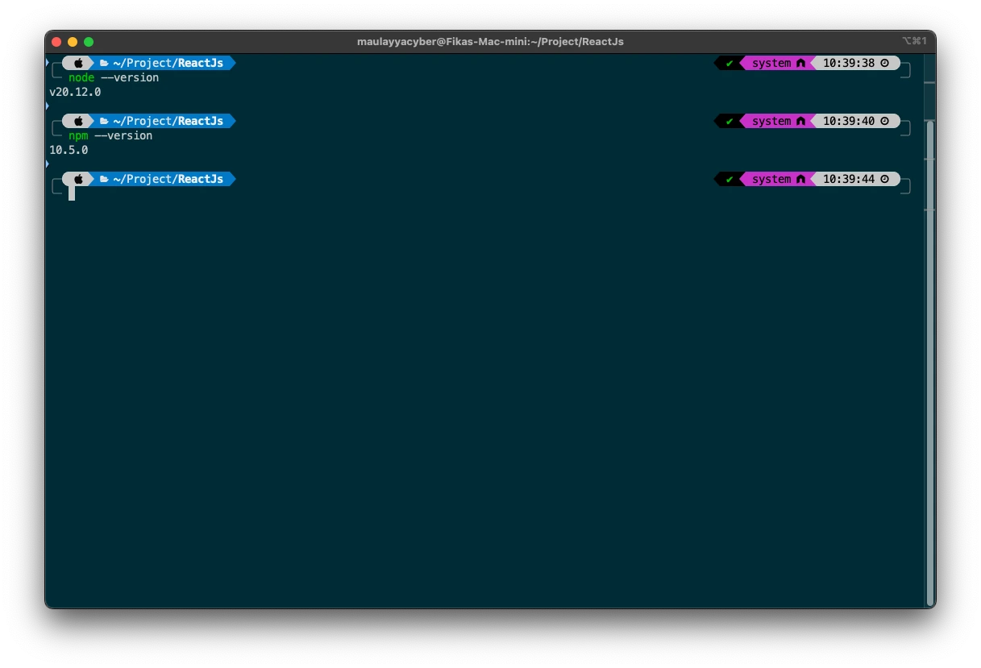Screen dimensions: 981x668
Task: Click the output text 10.5.0
Action: tap(69, 150)
